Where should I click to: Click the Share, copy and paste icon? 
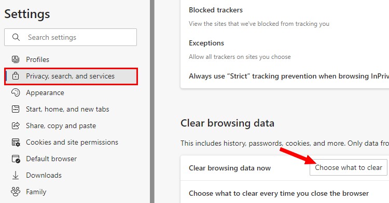pos(16,126)
